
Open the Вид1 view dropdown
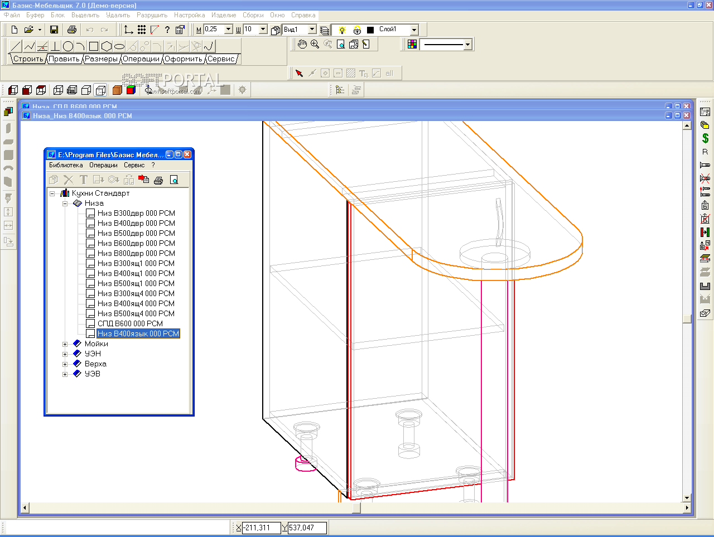tap(312, 29)
